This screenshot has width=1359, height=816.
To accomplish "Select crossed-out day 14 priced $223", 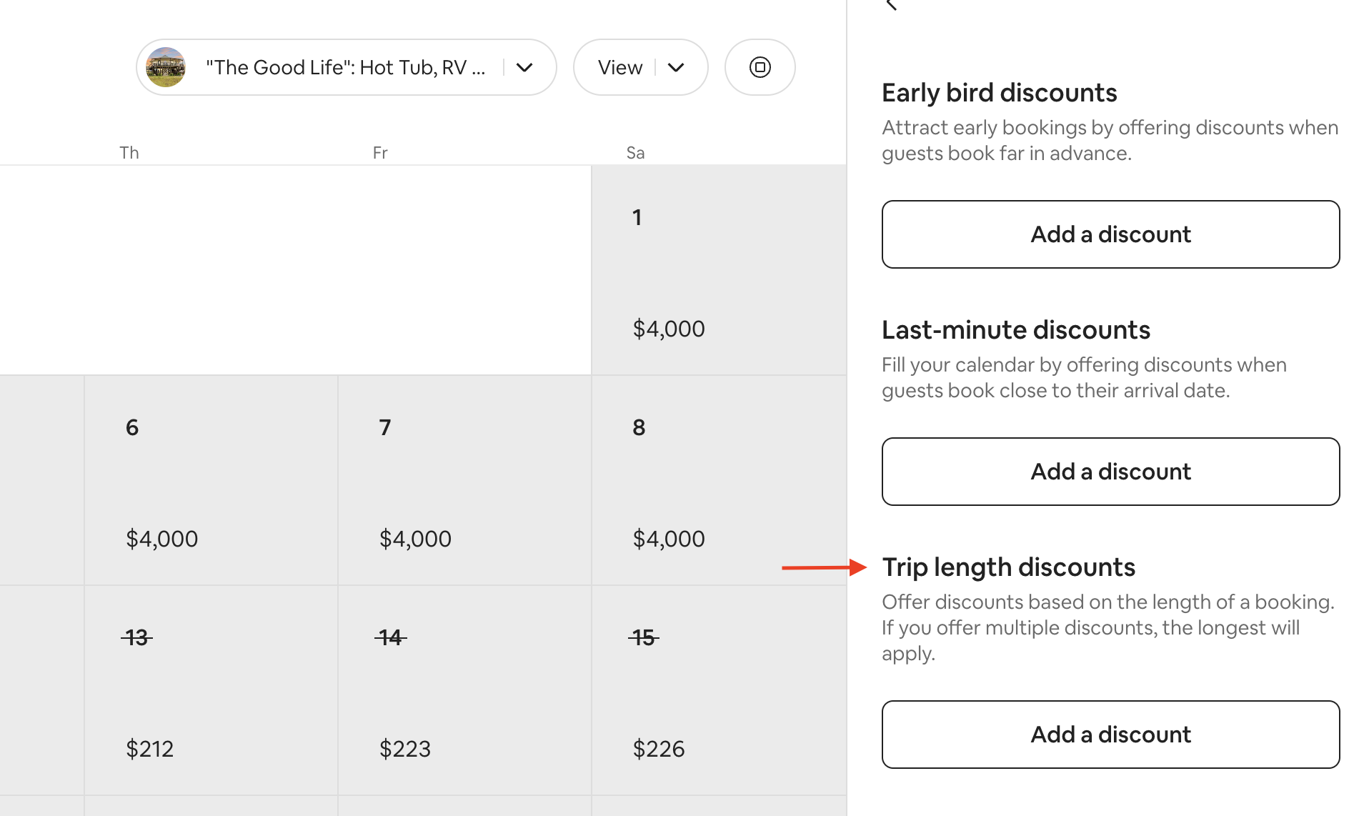I will (464, 690).
